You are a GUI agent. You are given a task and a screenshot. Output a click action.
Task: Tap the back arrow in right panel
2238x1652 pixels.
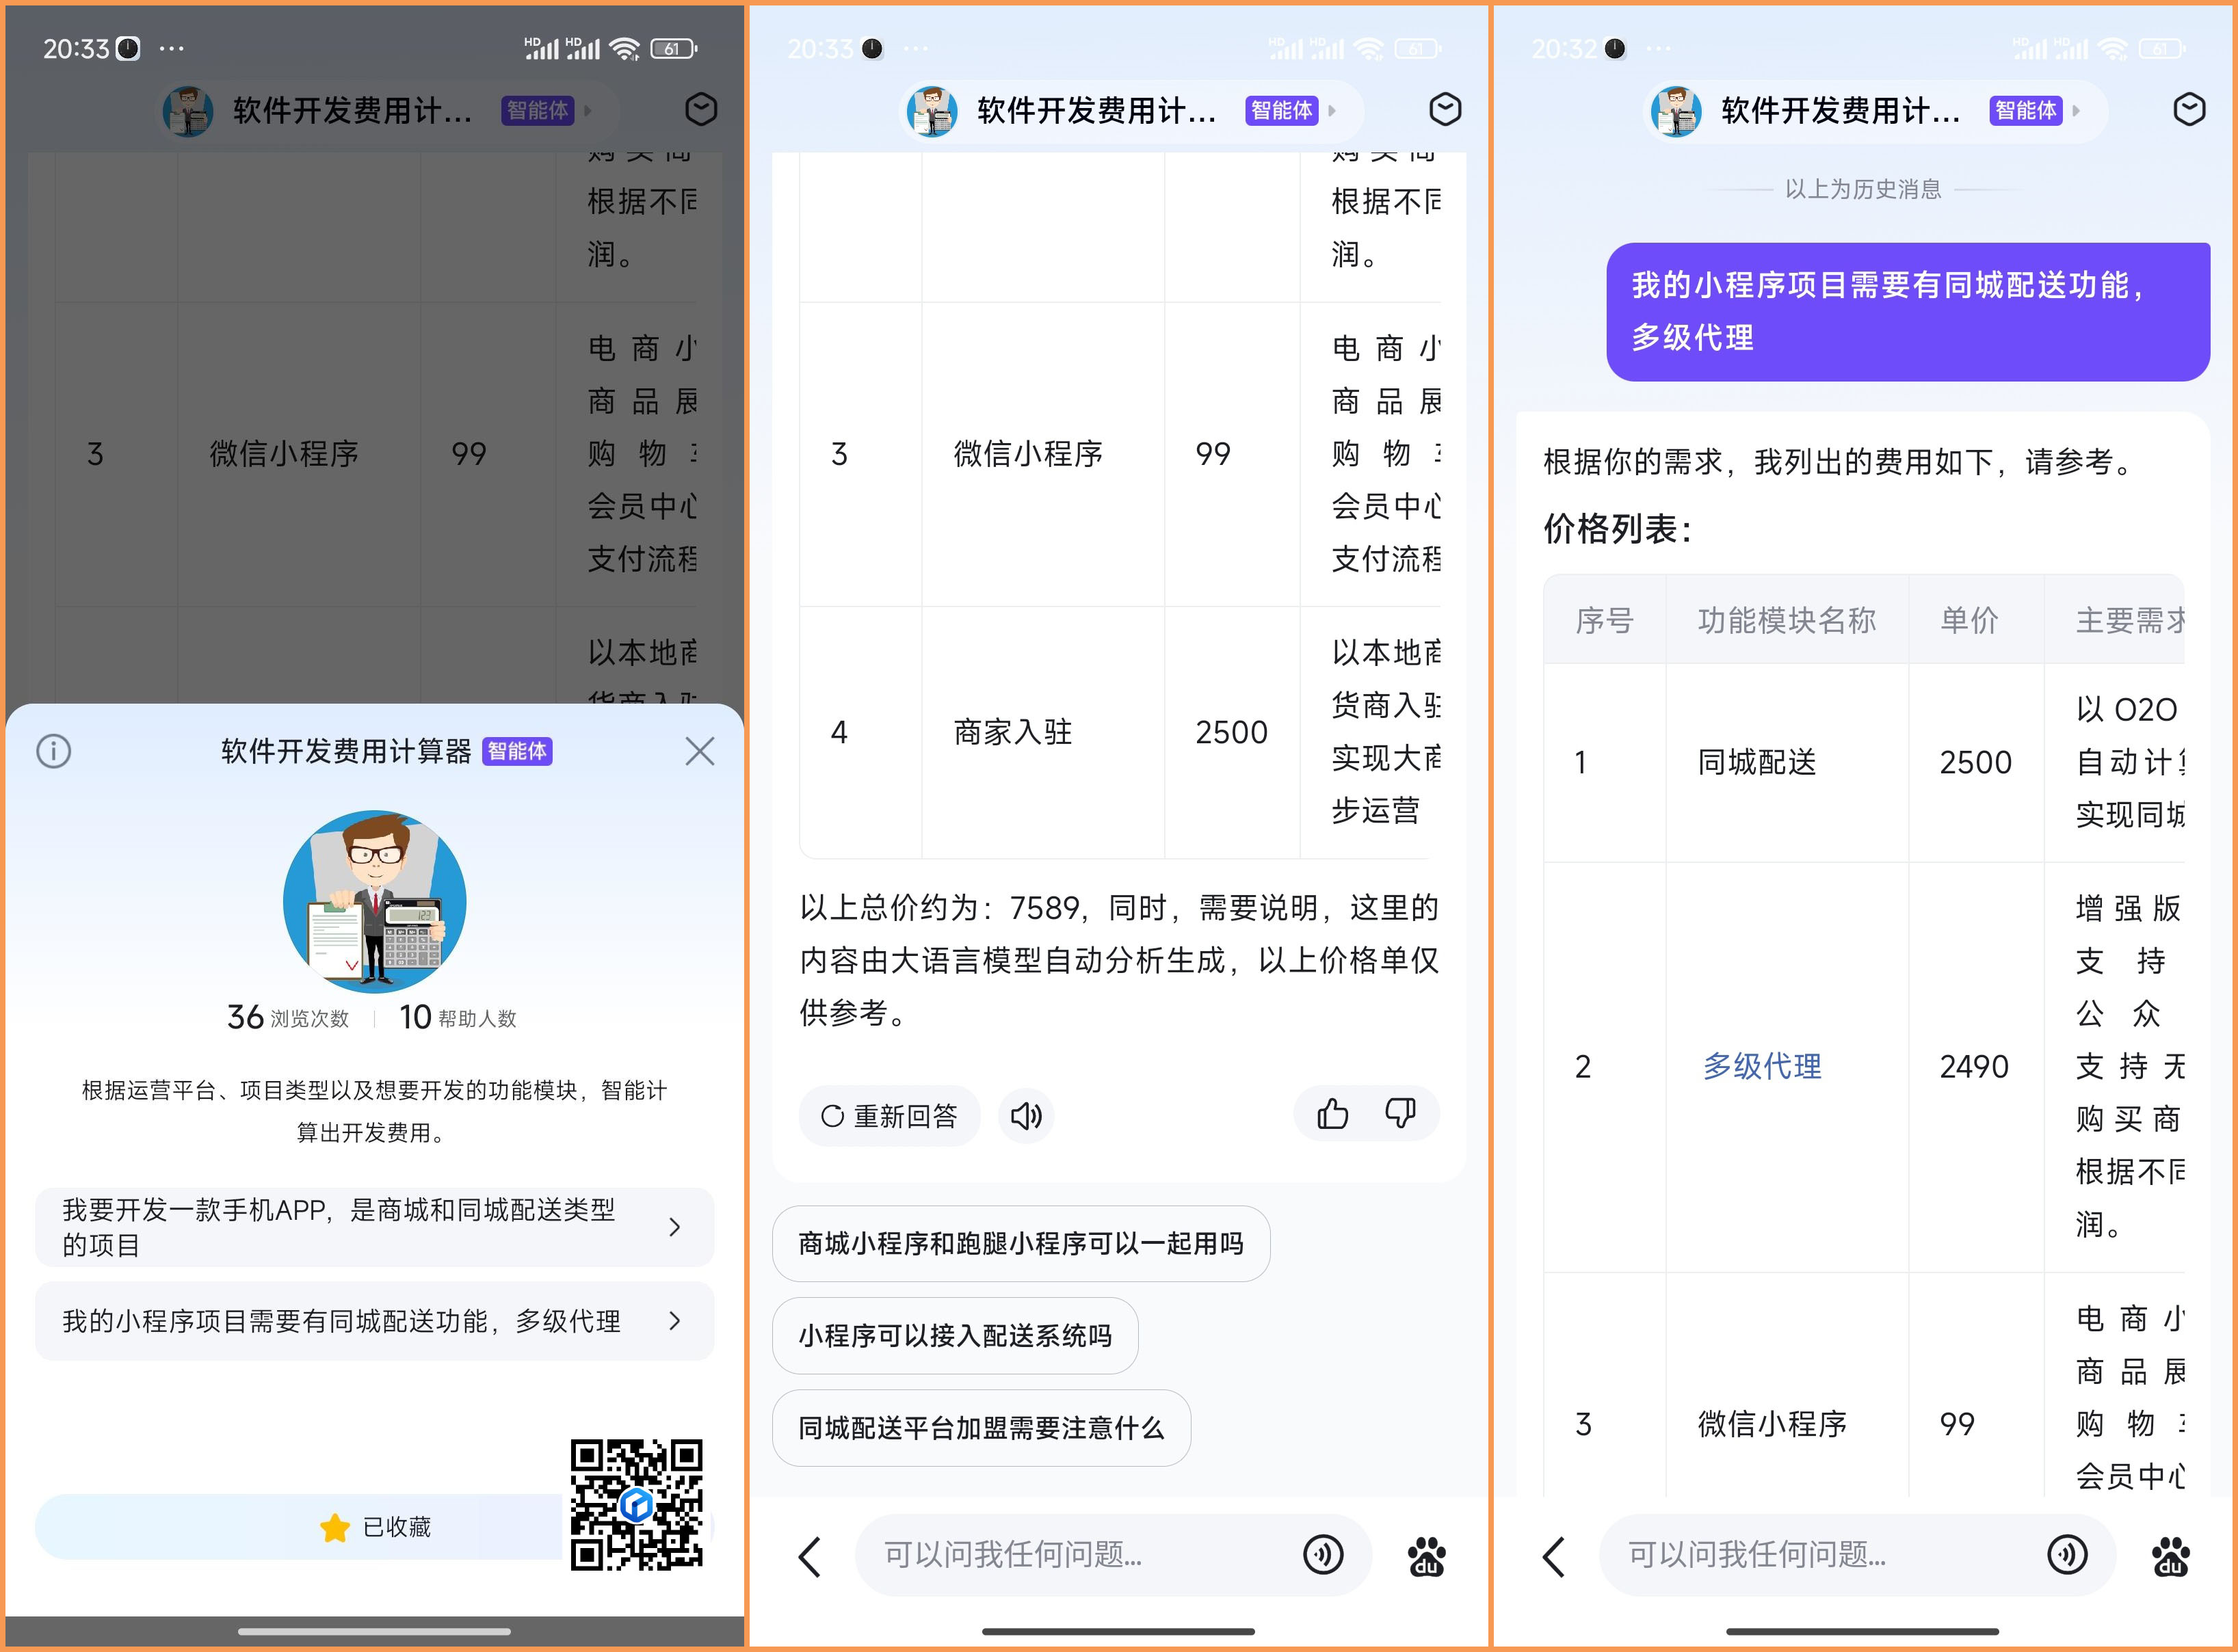pyautogui.click(x=1554, y=1556)
